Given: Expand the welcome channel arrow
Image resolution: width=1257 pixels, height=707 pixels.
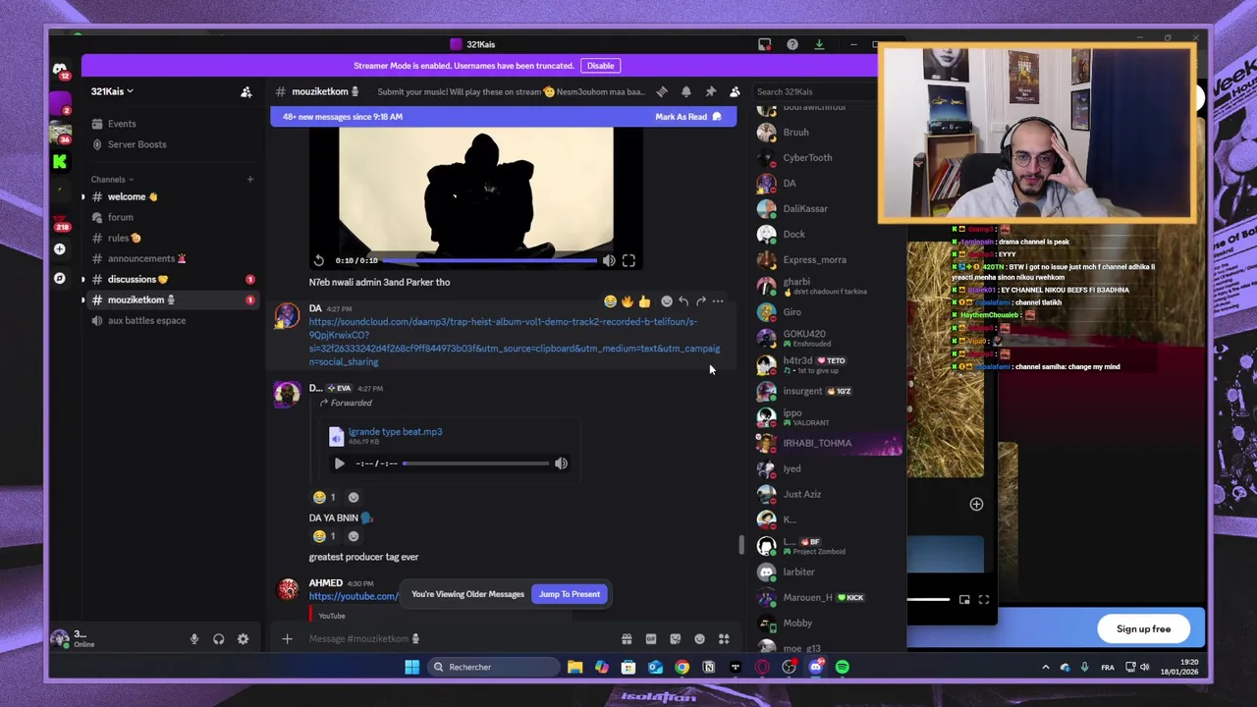Looking at the screenshot, I should [x=83, y=197].
